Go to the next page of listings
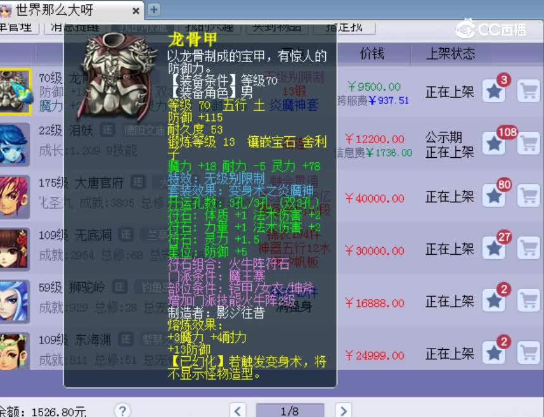This screenshot has height=417, width=544. pyautogui.click(x=344, y=411)
